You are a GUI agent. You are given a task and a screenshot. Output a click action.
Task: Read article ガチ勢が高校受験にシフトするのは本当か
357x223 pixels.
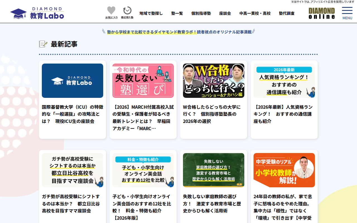[x=71, y=203]
